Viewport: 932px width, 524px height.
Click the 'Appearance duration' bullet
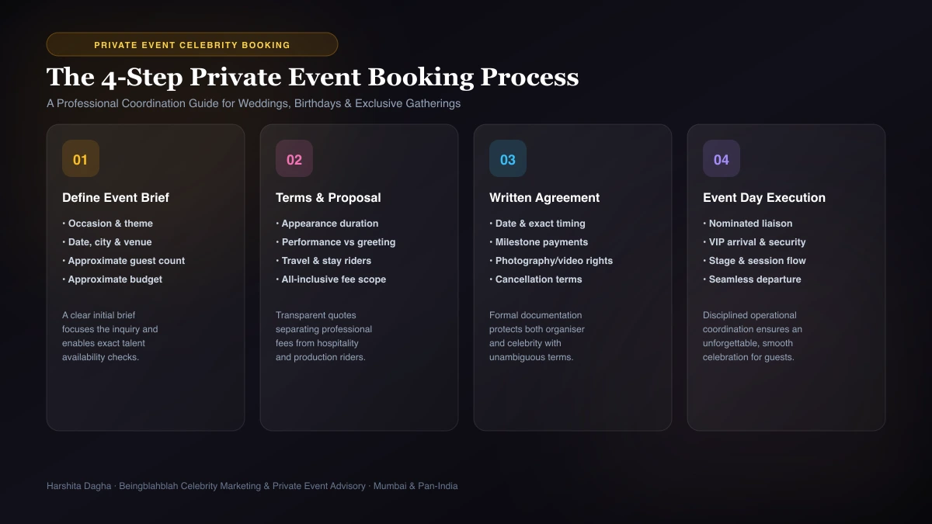click(327, 224)
